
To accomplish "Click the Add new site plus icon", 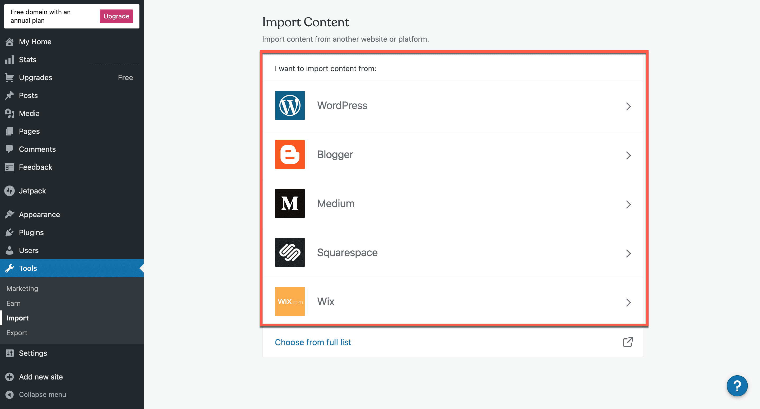I will click(x=10, y=377).
